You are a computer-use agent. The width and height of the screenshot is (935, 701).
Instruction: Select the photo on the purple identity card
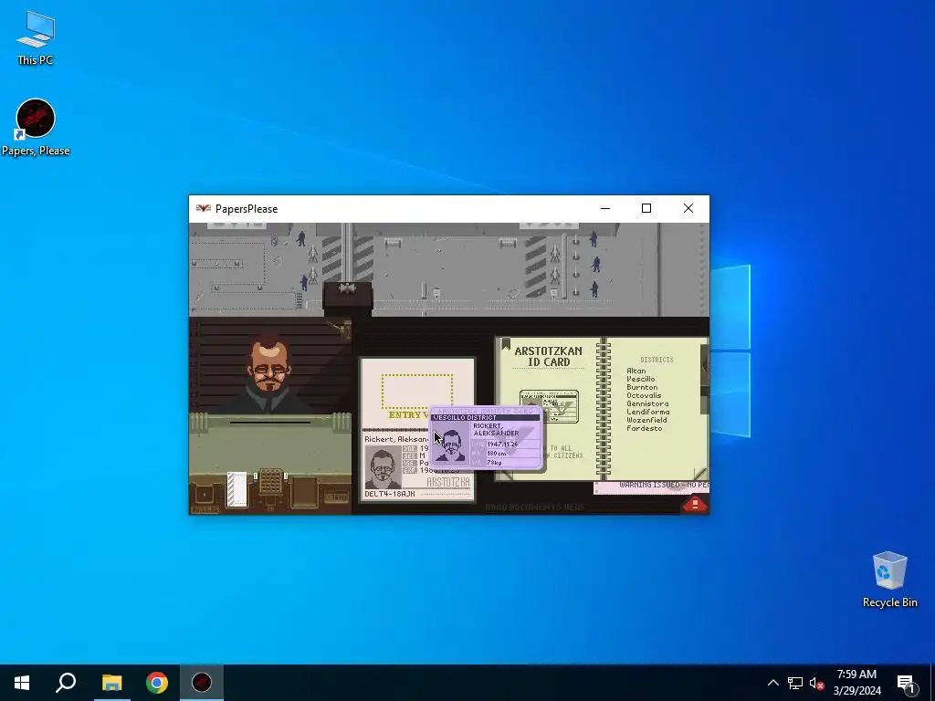pyautogui.click(x=451, y=445)
